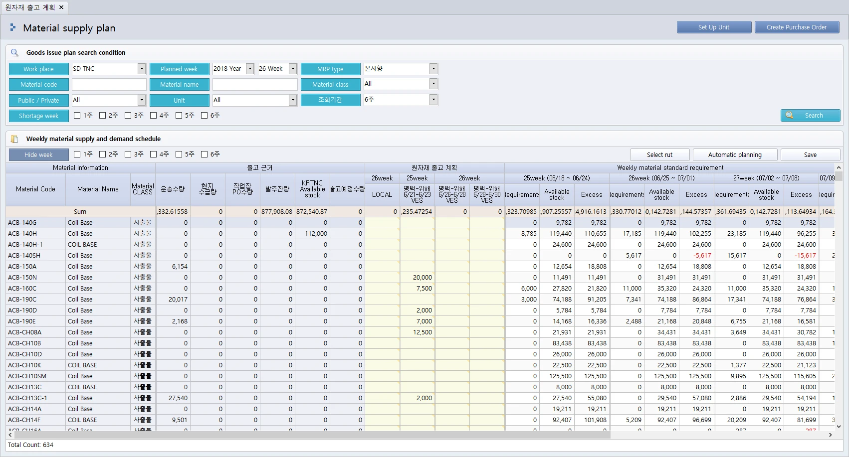This screenshot has width=849, height=457.
Task: Click the horizontal scrollbar left arrow
Action: (10, 435)
